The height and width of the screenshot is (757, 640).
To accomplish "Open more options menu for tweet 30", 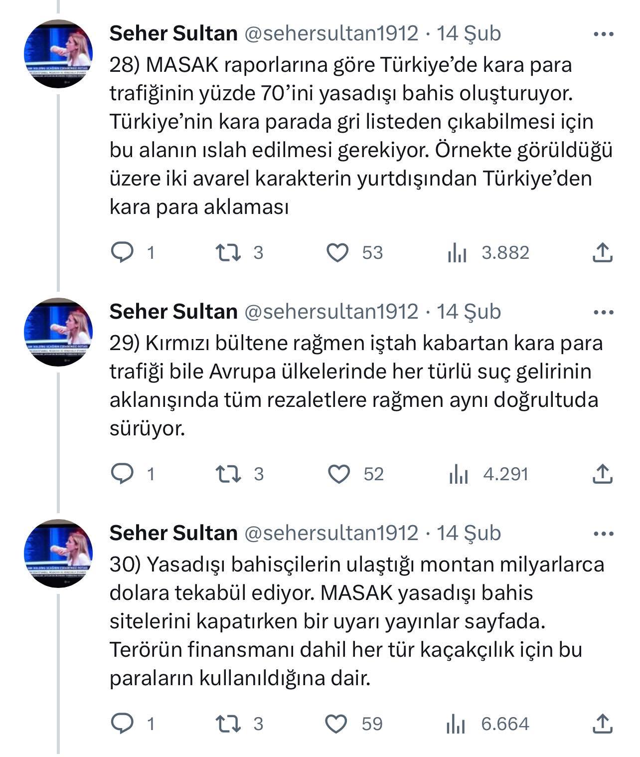I will tap(604, 534).
